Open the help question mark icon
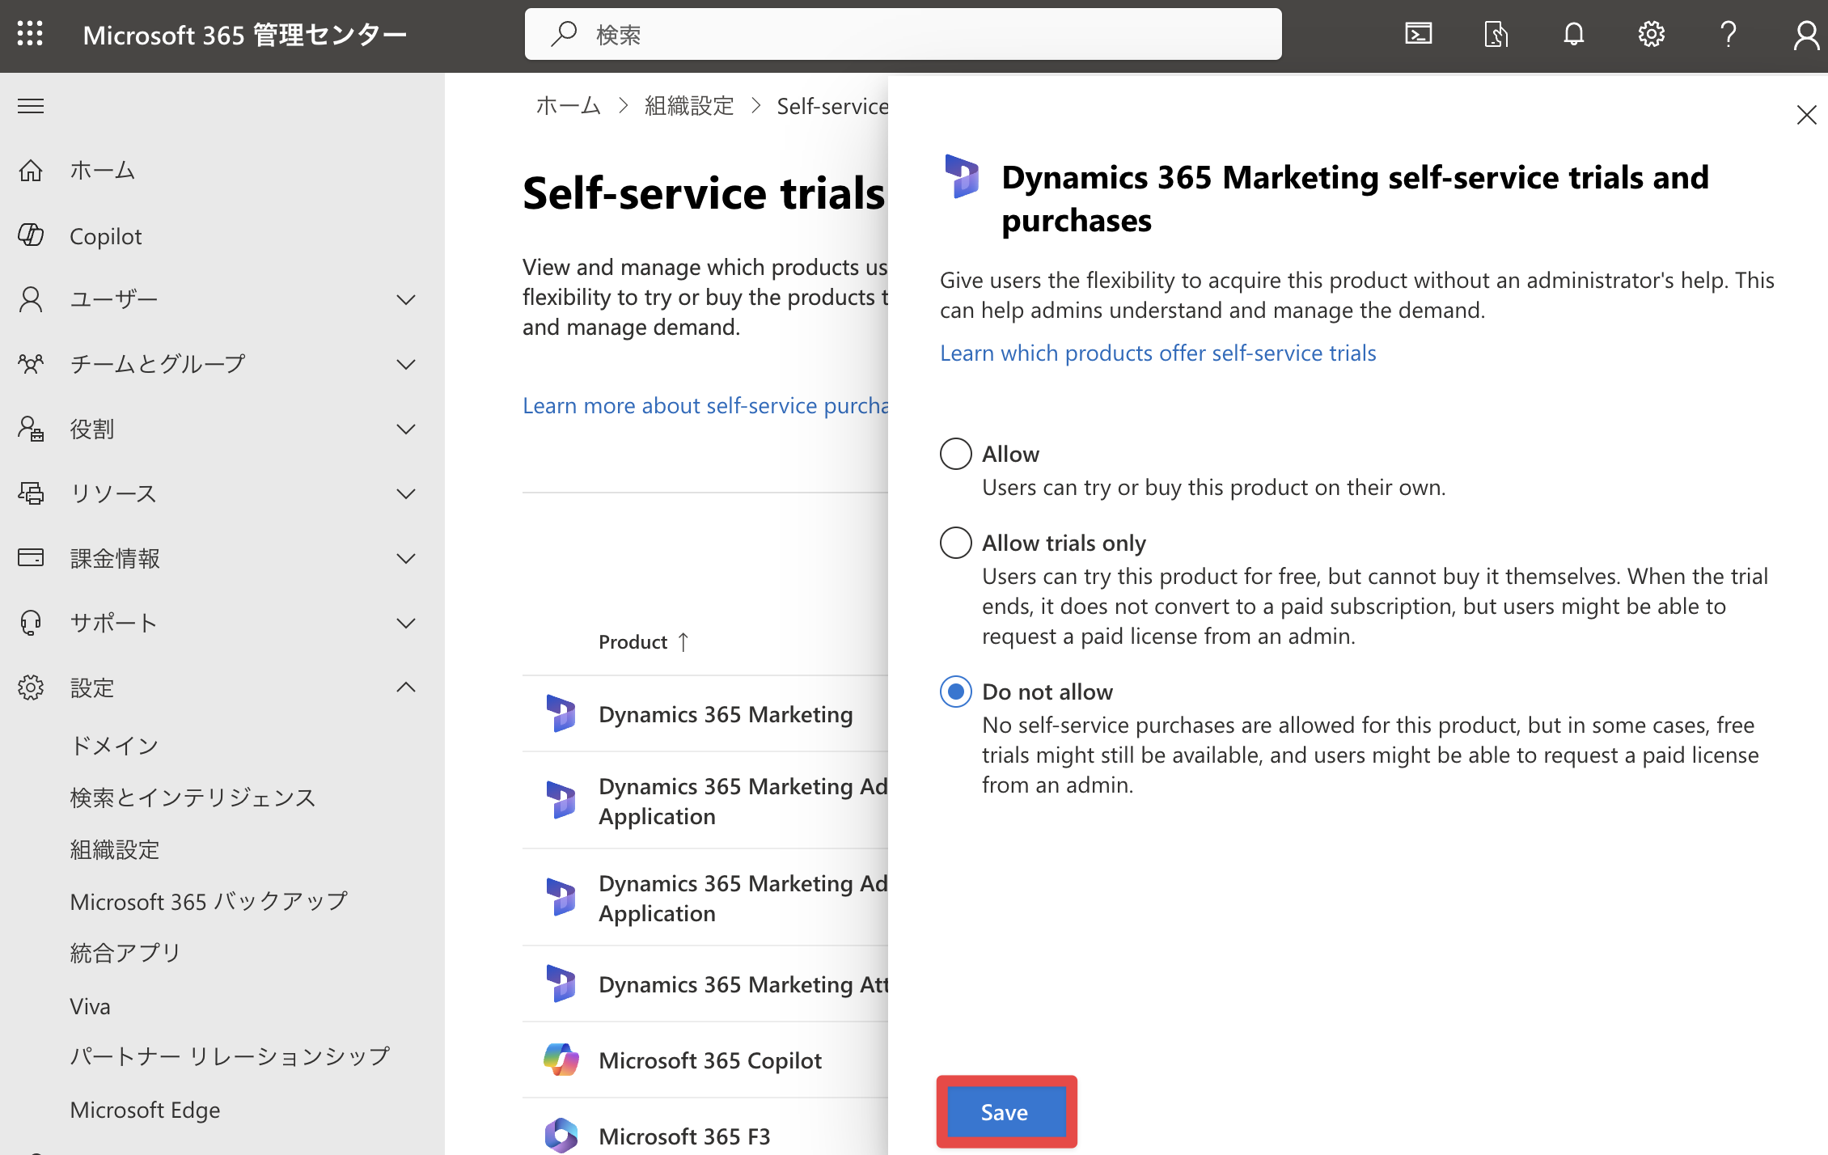This screenshot has width=1828, height=1155. (1729, 34)
